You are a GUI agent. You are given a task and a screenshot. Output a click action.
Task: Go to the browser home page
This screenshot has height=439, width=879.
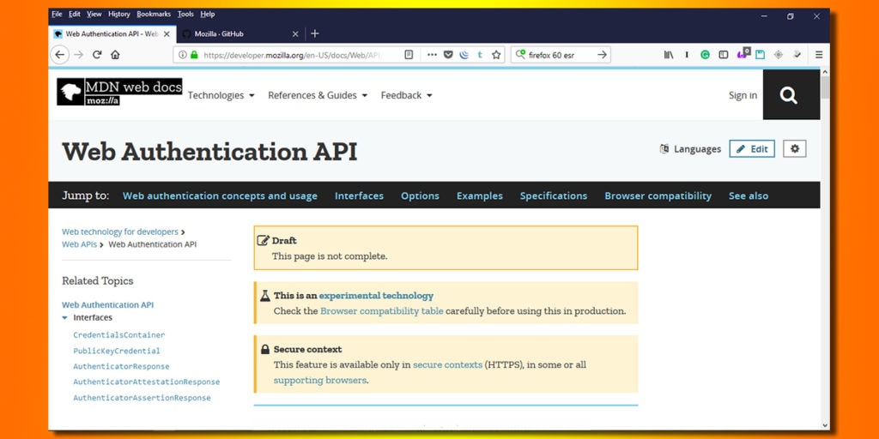point(115,55)
